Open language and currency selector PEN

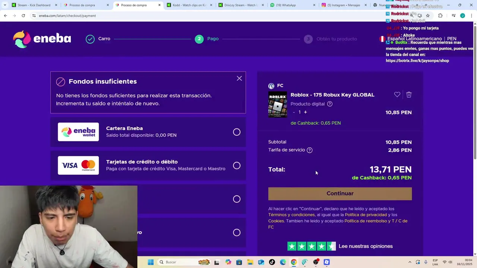pos(418,39)
